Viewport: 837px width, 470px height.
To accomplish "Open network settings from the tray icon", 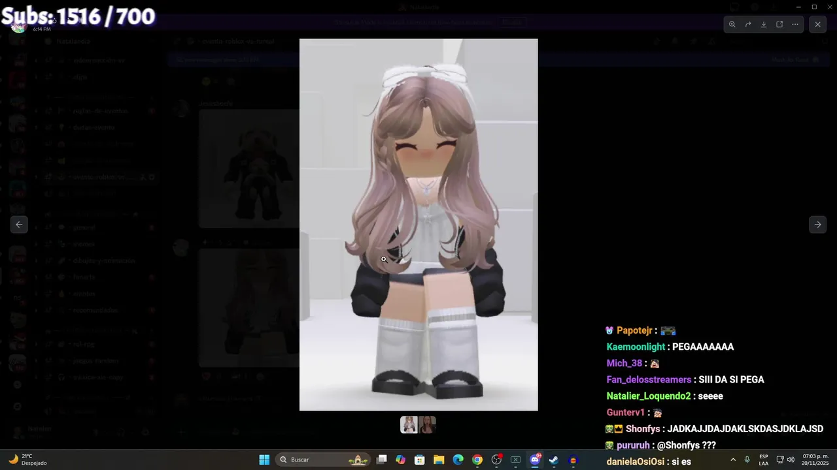I will click(780, 460).
